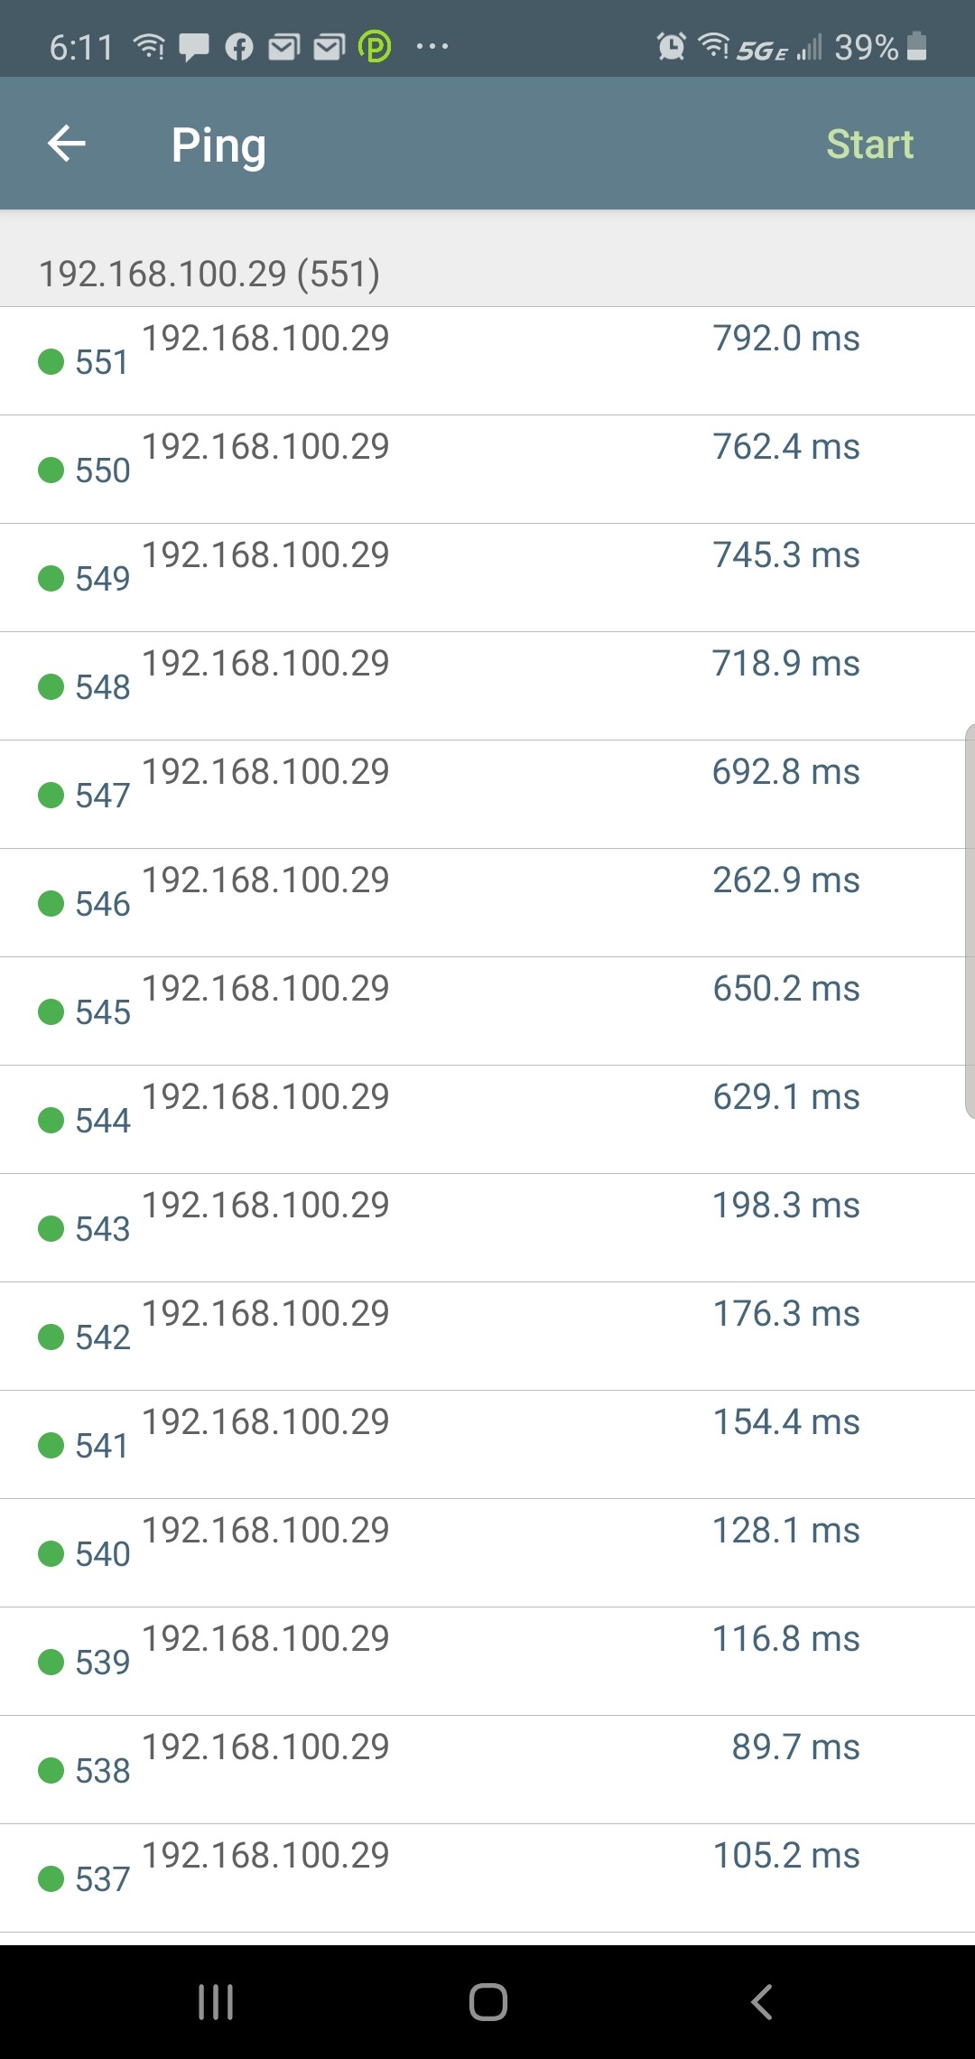Expand the notification ellipsis in the status bar
975x2059 pixels.
coord(432,45)
